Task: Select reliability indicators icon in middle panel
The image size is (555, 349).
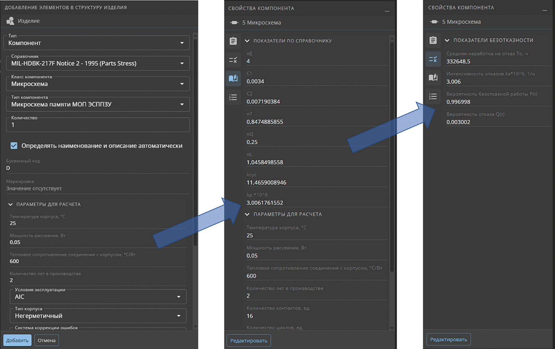Action: (233, 60)
